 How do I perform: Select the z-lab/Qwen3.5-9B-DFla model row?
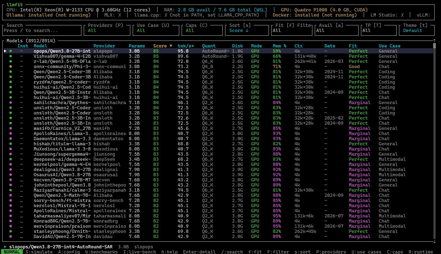click(x=218, y=61)
